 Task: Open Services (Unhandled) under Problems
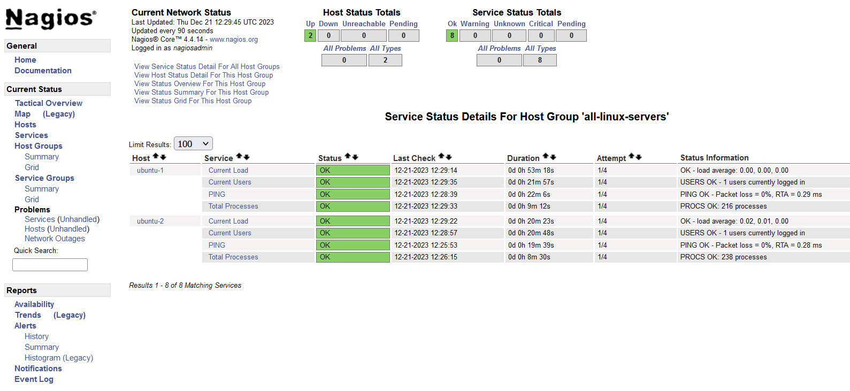coord(62,219)
